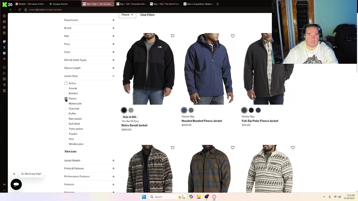Viewport: 358px width, 201px height.
Task: Choose navy swatch on Hooded Bonded Fleece Jacket
Action: coord(184,110)
